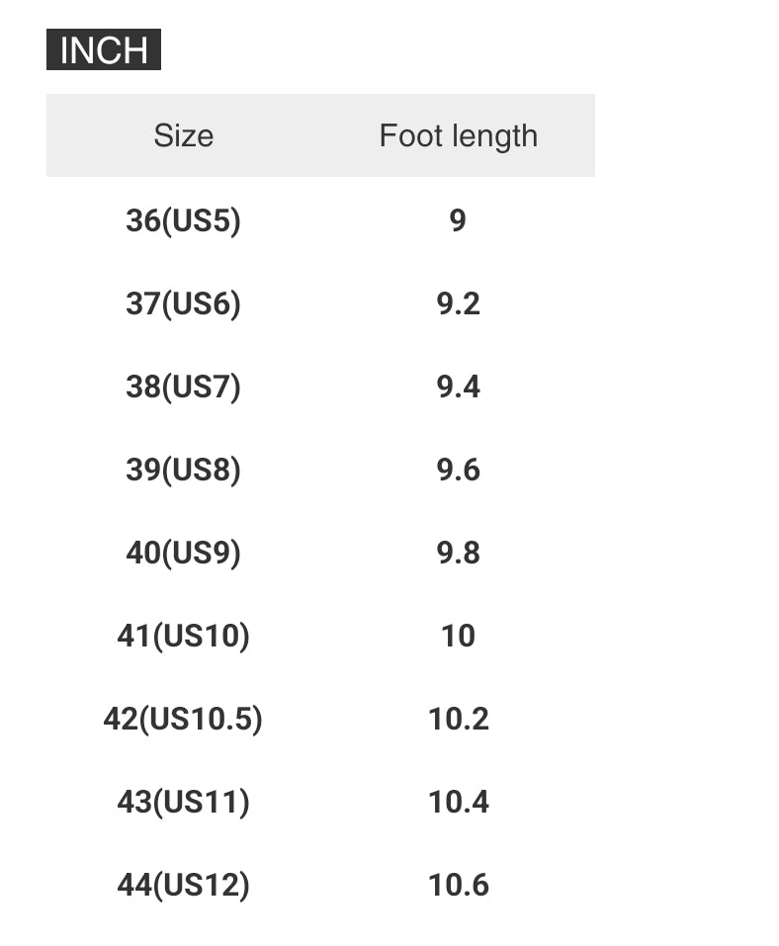
Task: Click the foot length value 9.2
Action: (x=458, y=303)
